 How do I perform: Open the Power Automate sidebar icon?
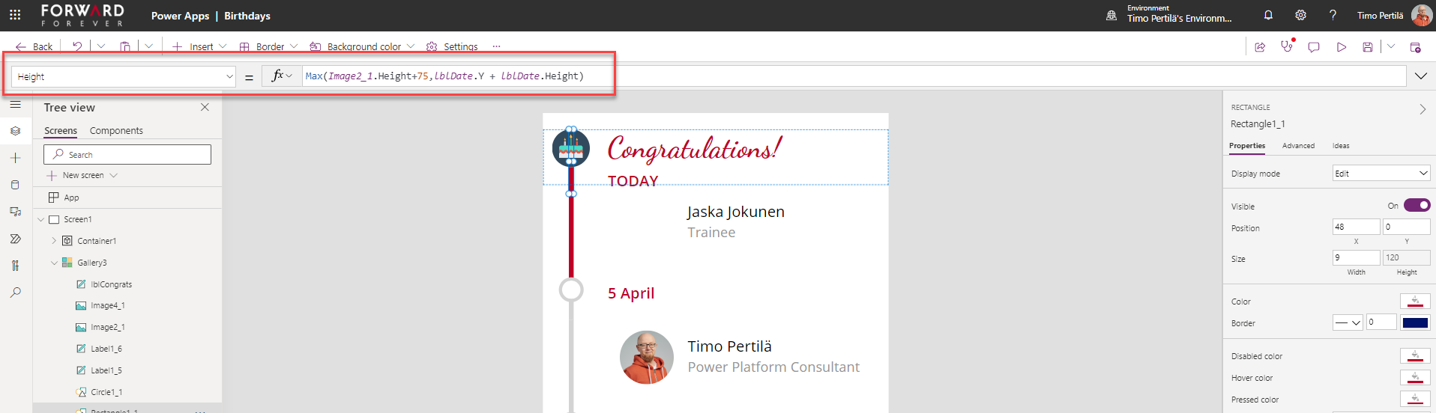(x=15, y=239)
